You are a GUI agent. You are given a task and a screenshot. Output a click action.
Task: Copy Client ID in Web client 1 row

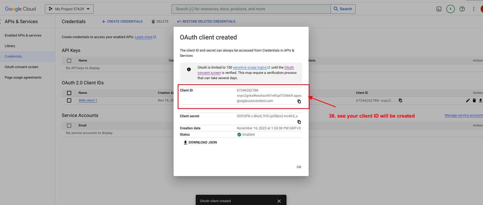point(400,100)
